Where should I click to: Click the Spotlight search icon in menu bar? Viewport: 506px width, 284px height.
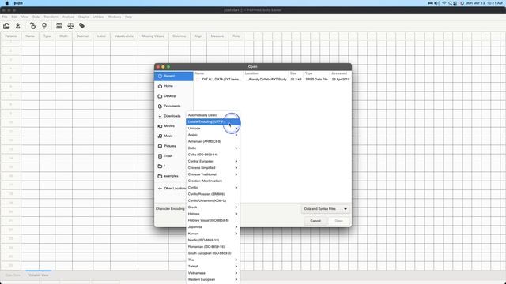pyautogui.click(x=450, y=3)
